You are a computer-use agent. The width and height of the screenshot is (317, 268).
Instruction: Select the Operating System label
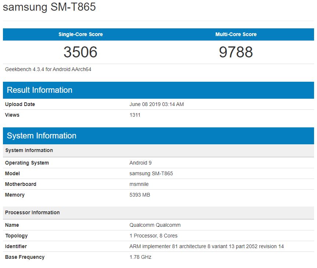point(27,163)
